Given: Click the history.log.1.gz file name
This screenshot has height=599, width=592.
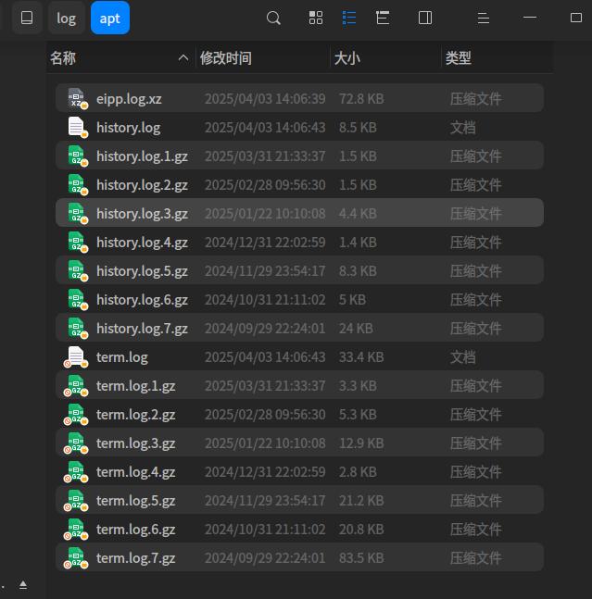Looking at the screenshot, I should pos(142,156).
